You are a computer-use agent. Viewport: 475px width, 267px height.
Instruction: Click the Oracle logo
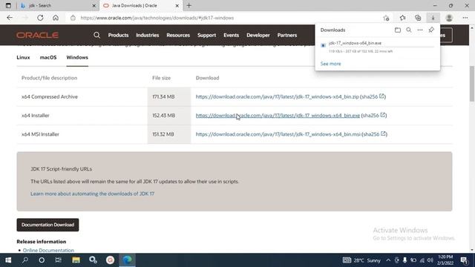pyautogui.click(x=38, y=35)
